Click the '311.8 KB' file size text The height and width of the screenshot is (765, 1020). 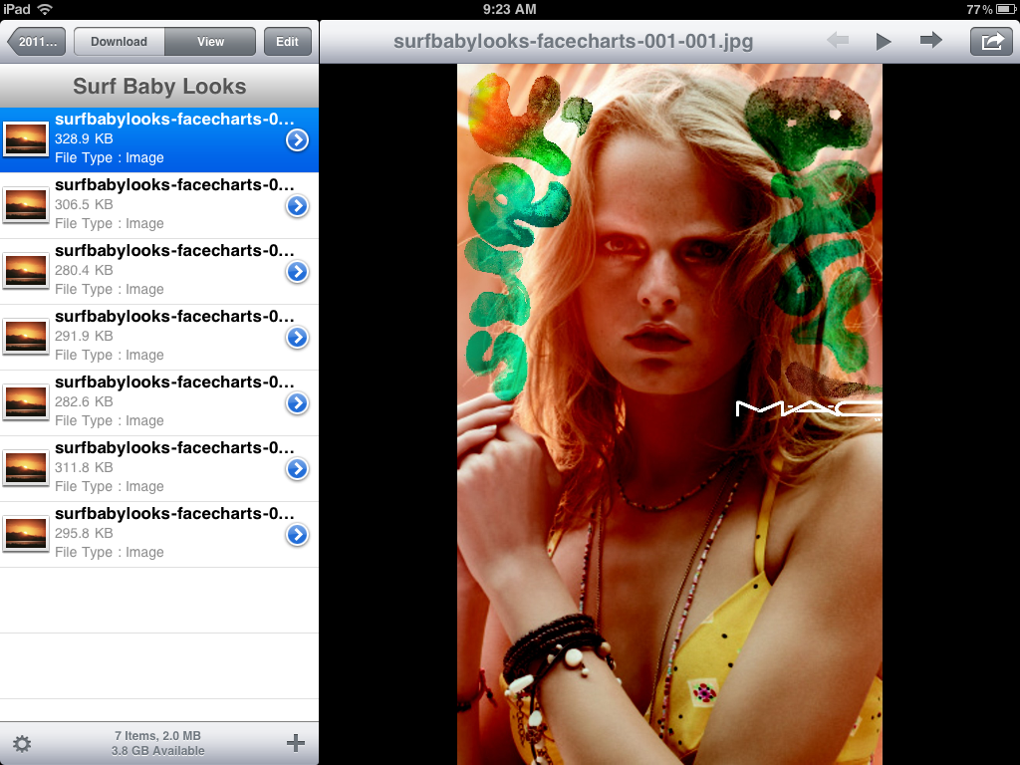click(84, 467)
